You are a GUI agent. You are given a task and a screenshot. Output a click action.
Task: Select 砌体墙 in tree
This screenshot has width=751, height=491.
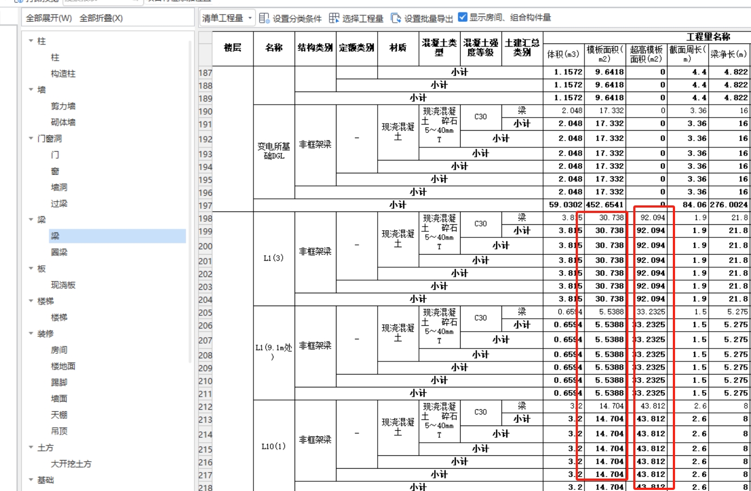pos(63,122)
